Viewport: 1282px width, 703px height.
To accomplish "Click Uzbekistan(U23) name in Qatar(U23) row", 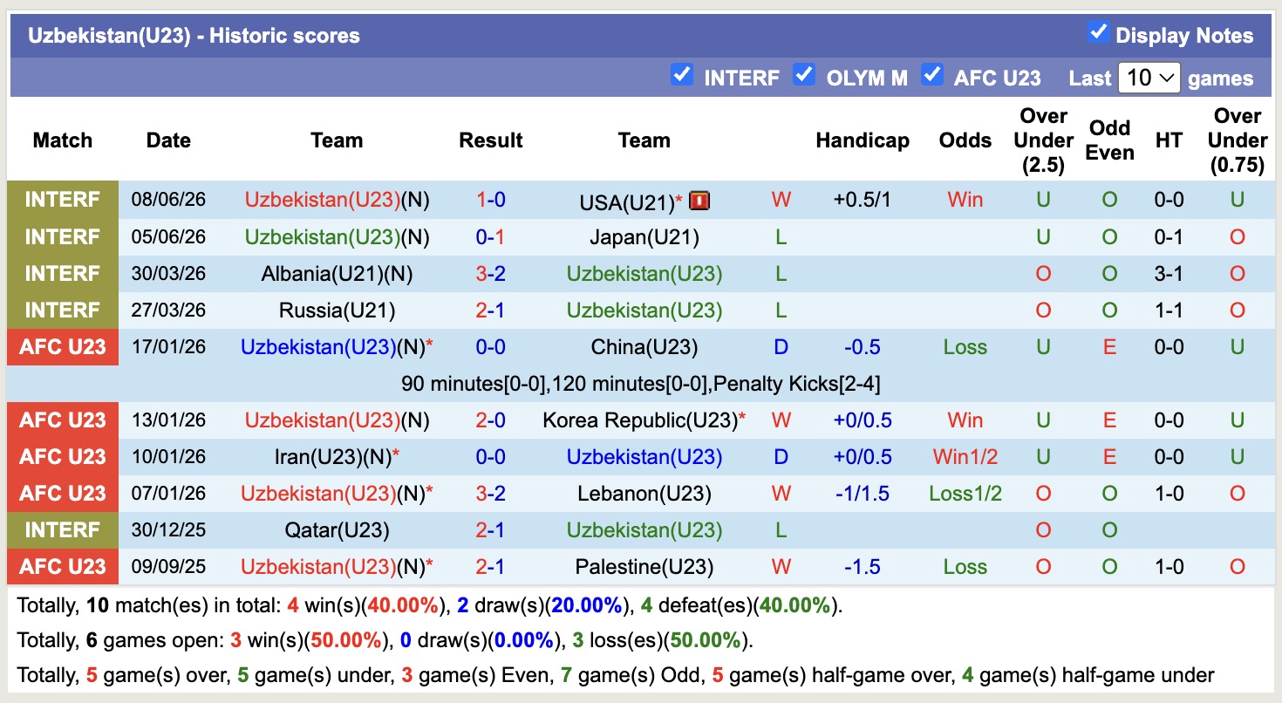I will (644, 529).
